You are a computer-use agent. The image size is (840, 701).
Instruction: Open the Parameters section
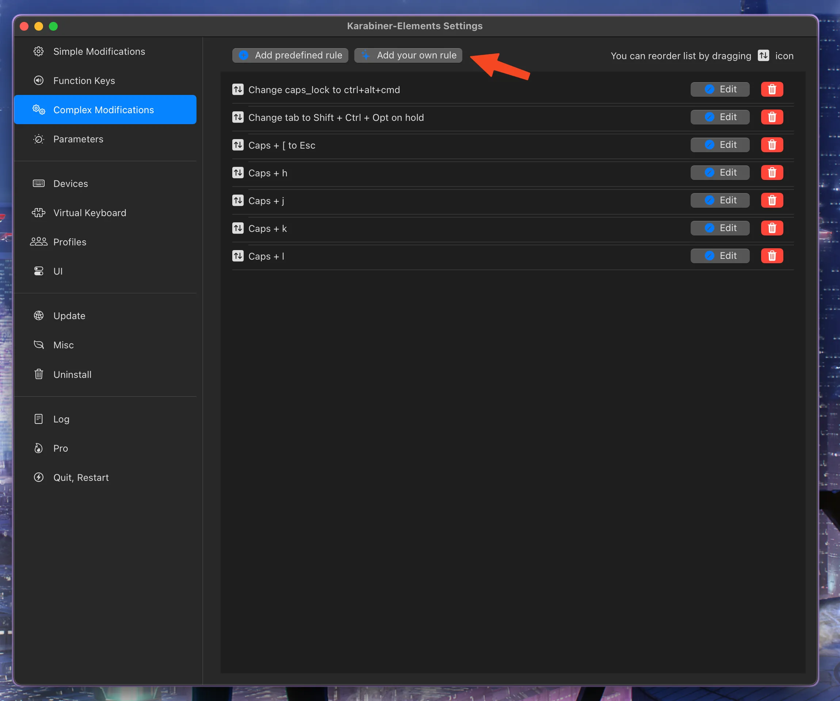point(78,139)
